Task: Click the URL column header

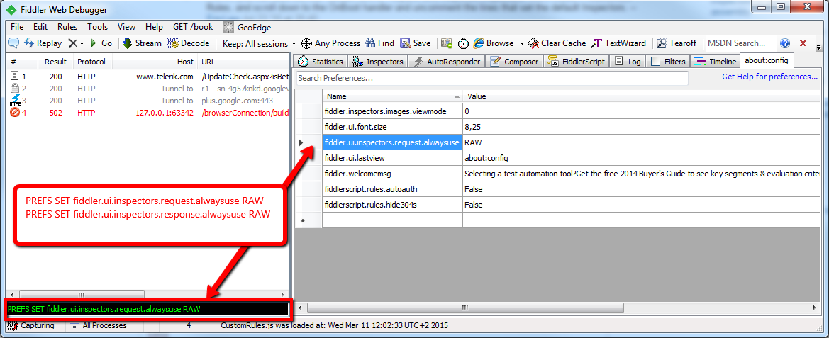Action: tap(243, 62)
